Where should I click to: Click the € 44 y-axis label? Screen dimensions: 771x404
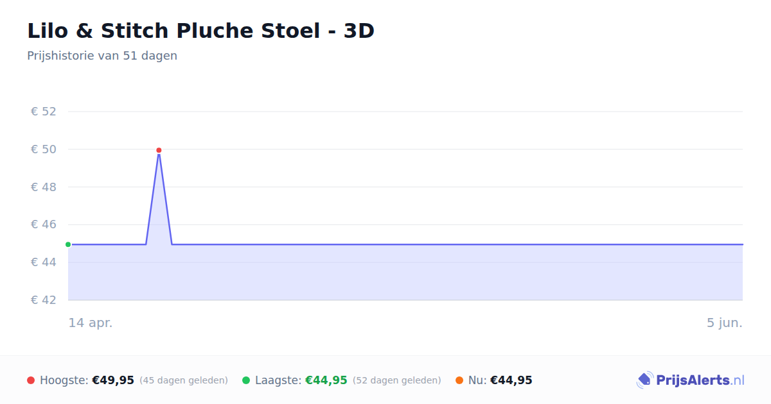point(44,262)
